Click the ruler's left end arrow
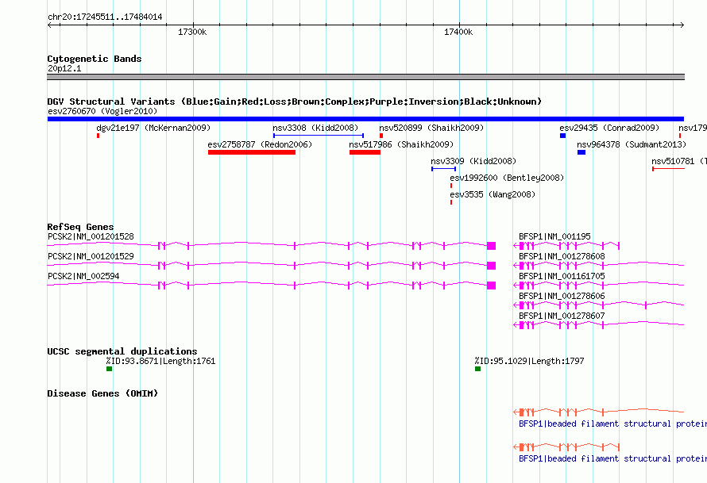 point(49,25)
